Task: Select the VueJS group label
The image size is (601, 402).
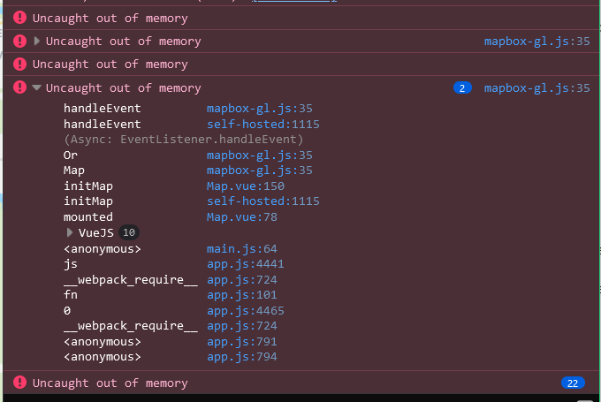Action: (x=95, y=232)
